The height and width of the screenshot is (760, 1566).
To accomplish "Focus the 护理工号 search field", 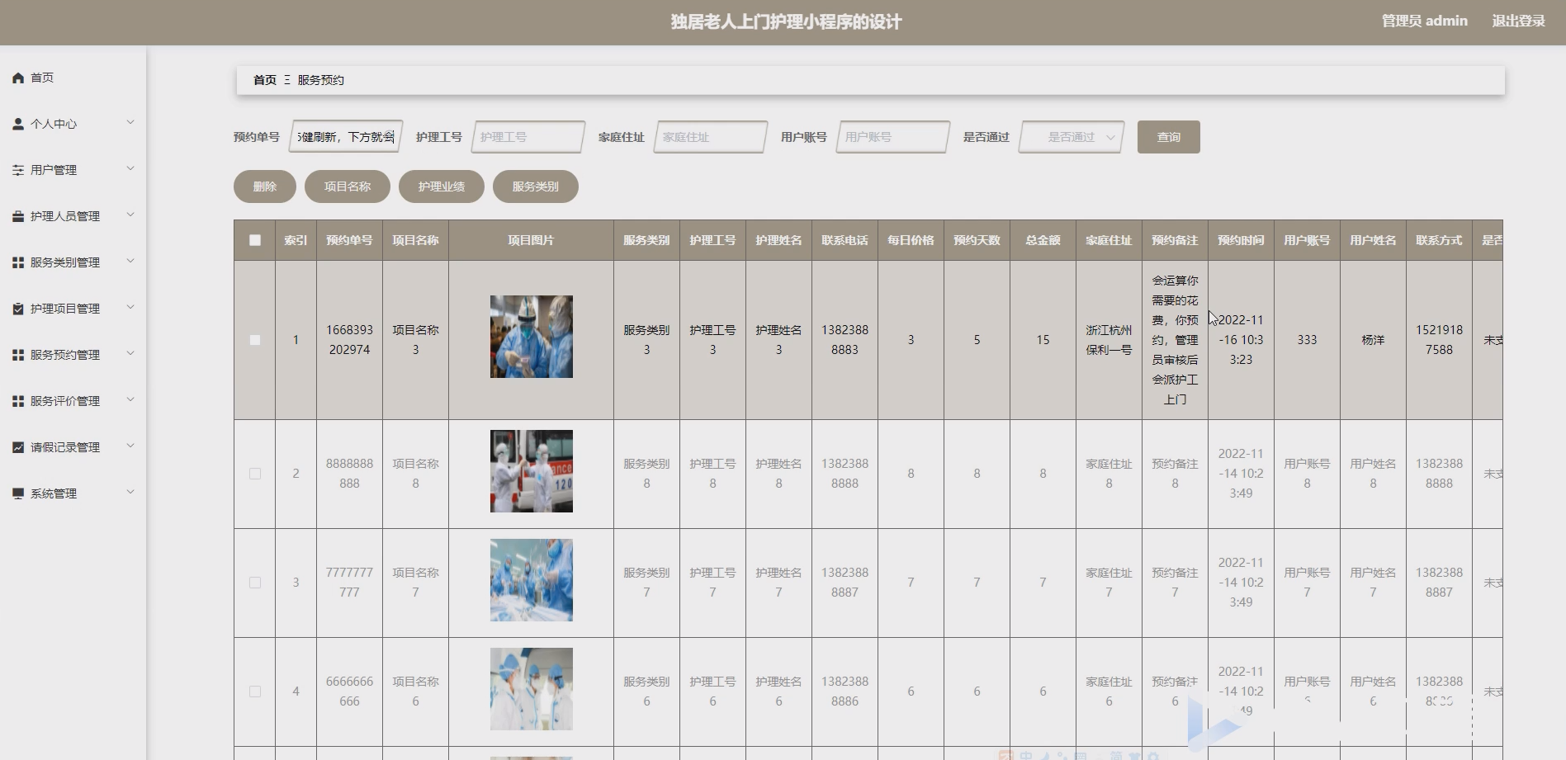I will (x=528, y=137).
